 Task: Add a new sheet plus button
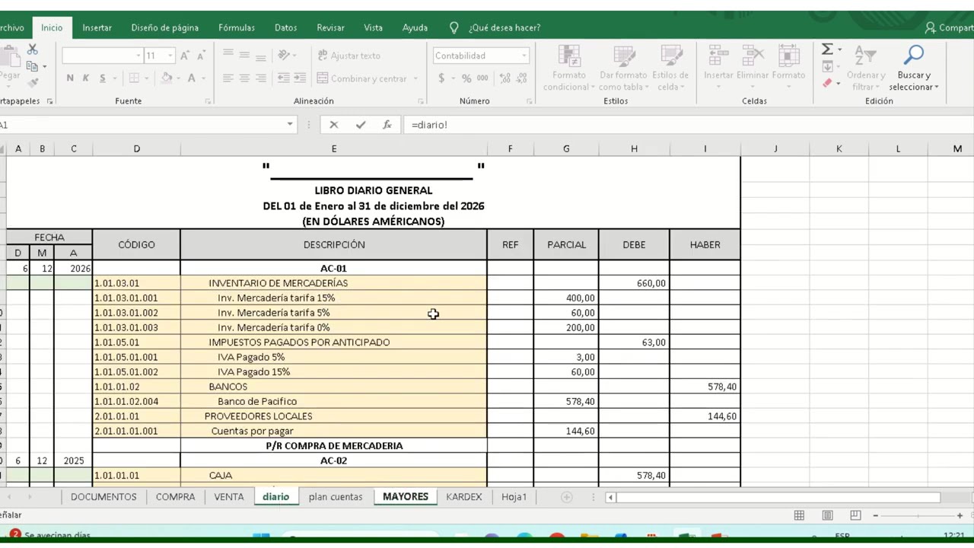[x=566, y=497]
